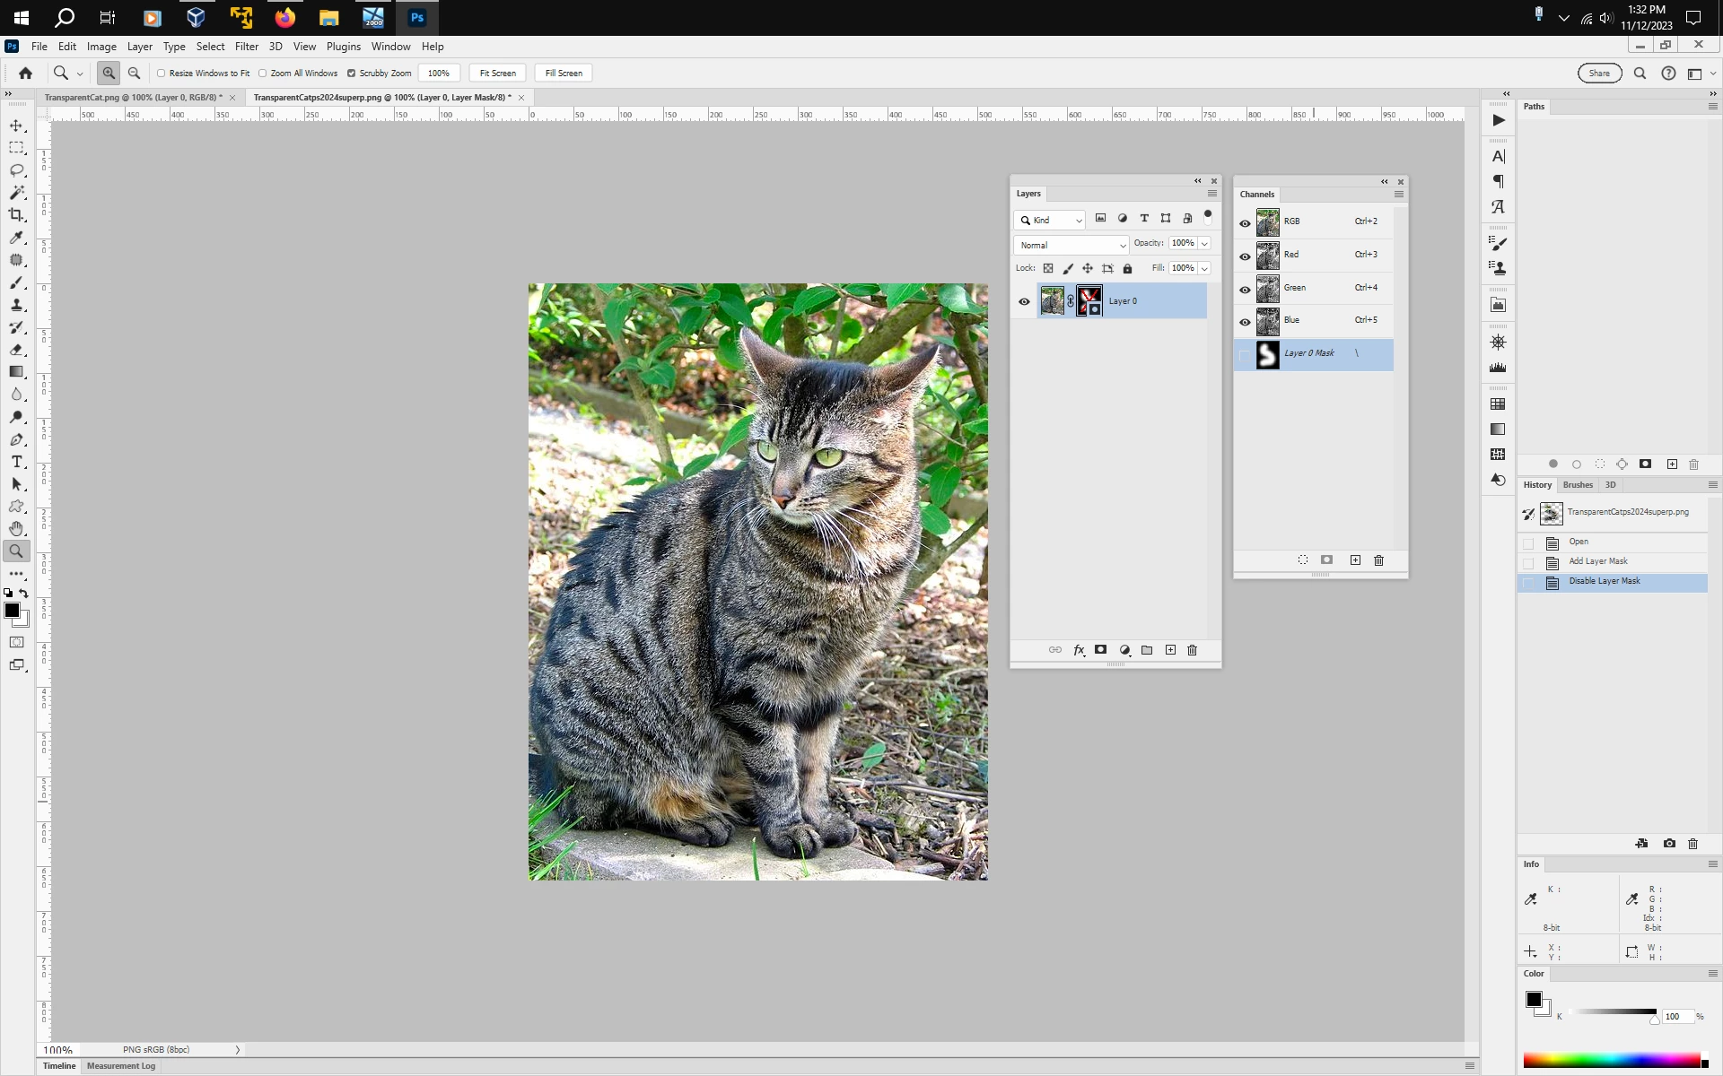Select the Magic Wand tool
The height and width of the screenshot is (1076, 1723).
coord(16,193)
